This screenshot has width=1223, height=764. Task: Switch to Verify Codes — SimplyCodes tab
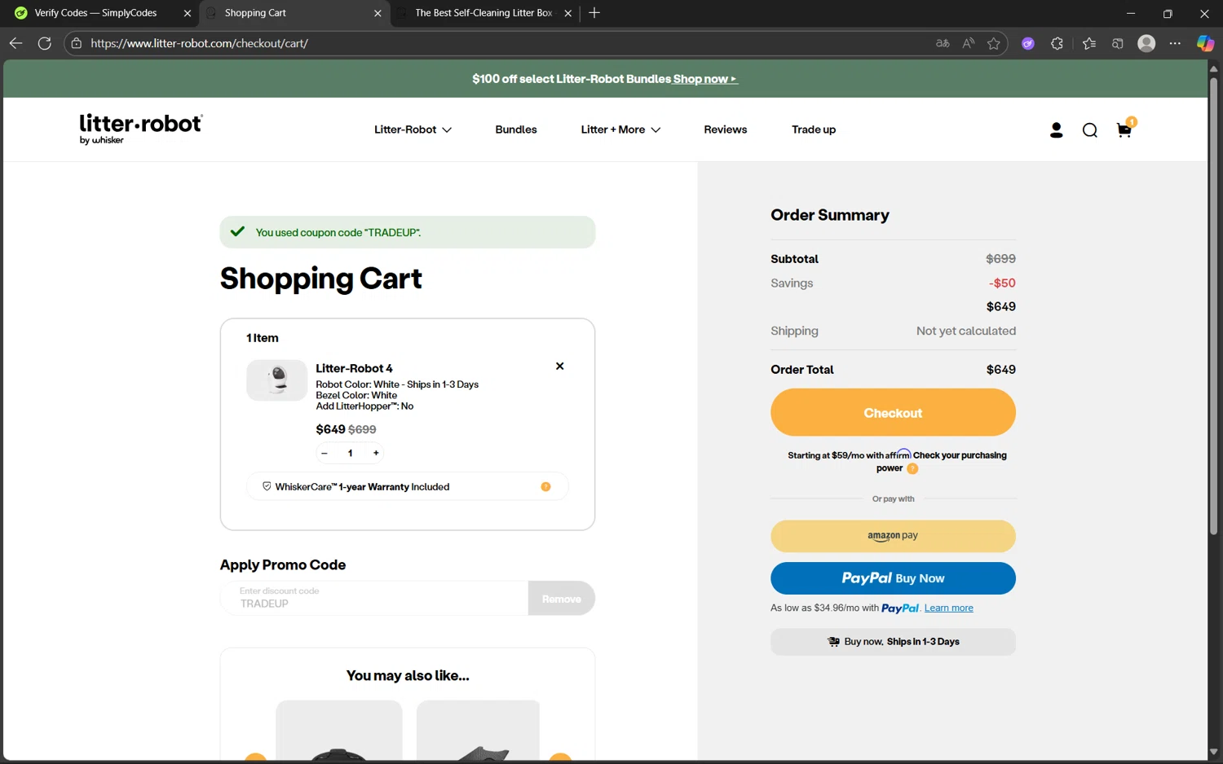click(95, 13)
